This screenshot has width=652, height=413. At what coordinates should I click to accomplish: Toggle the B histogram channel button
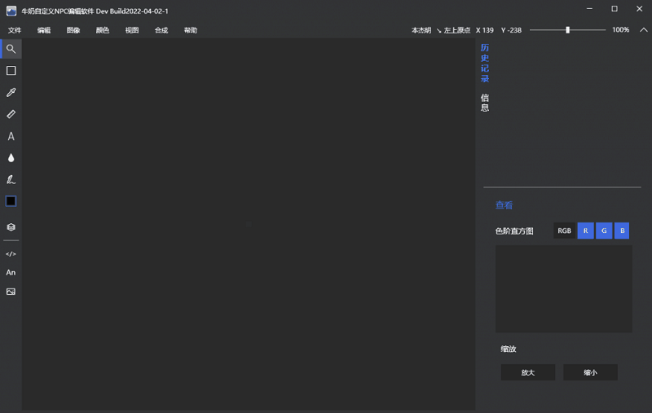pyautogui.click(x=622, y=231)
